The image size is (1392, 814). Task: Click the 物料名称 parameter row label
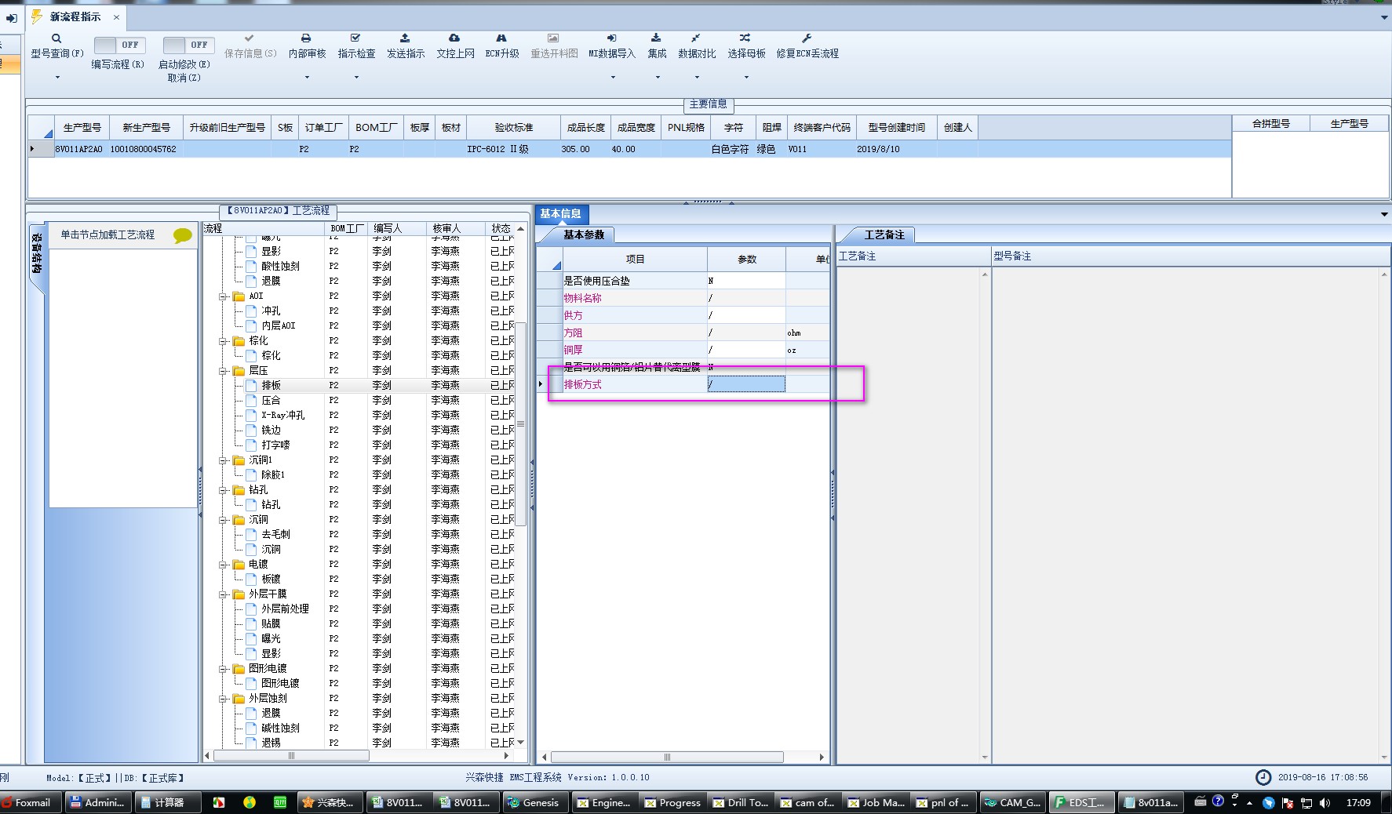pyautogui.click(x=582, y=298)
